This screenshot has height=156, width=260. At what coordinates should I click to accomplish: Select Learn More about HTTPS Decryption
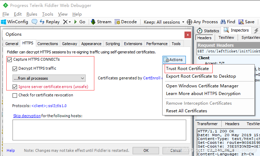tap(203, 94)
